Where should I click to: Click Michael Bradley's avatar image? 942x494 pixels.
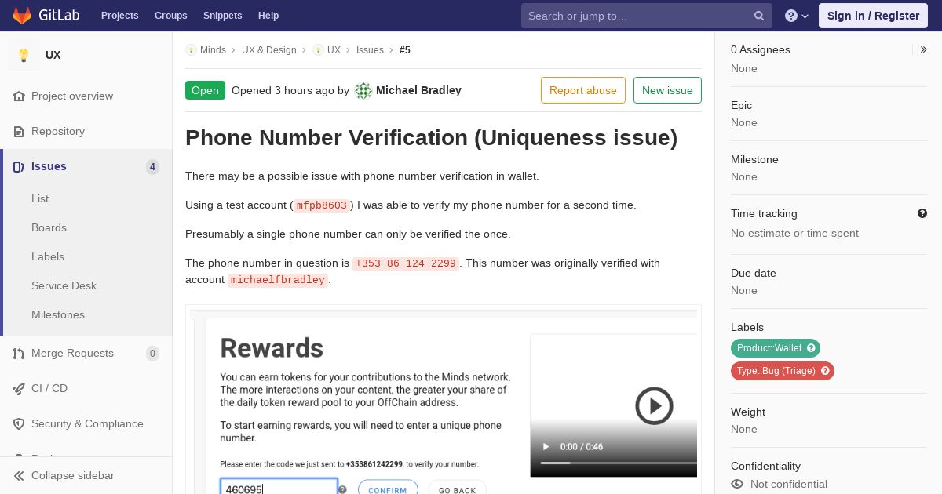click(x=363, y=91)
